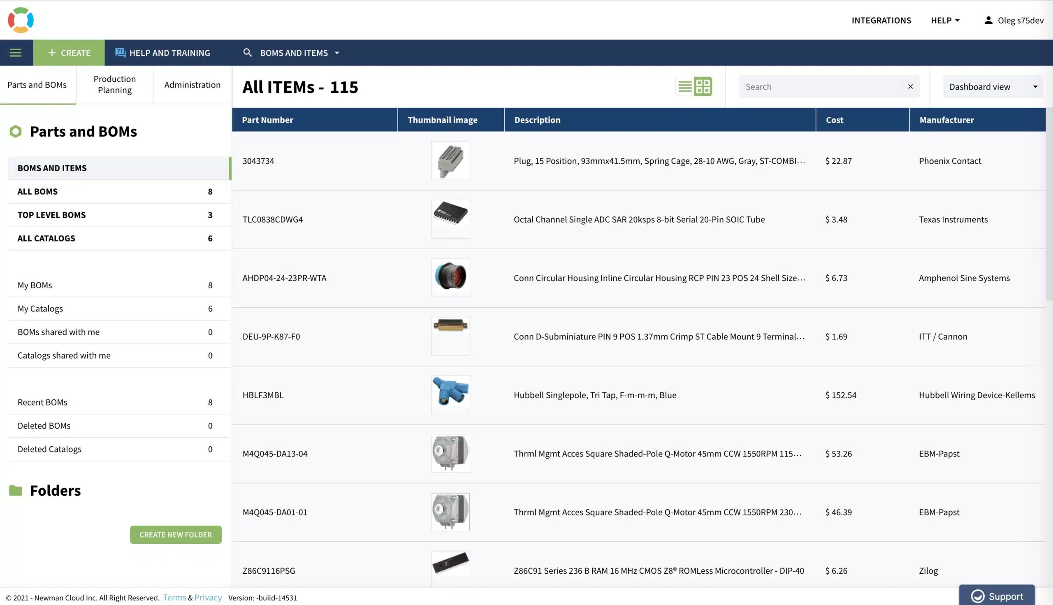
Task: Click the Hubbell Singlepole Tri Tap description
Action: [x=595, y=395]
